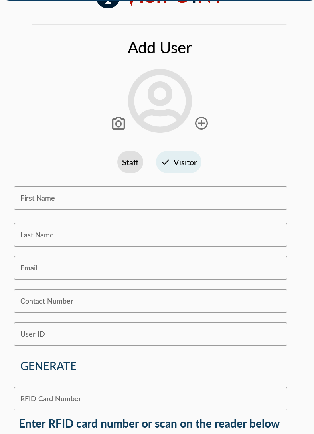Click the RFID Card Number placeholder label
The height and width of the screenshot is (434, 314).
coord(51,399)
